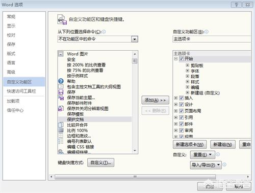Select 按 200% 的比例查看 command

(95, 65)
